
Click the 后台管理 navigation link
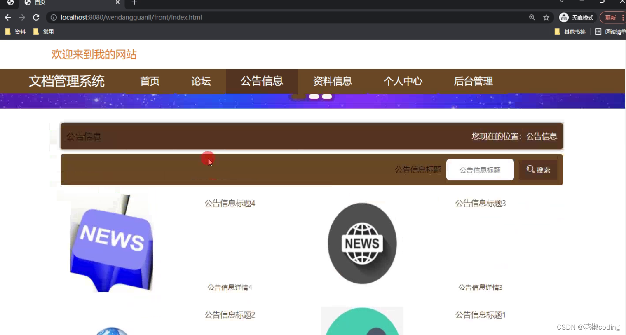(x=473, y=81)
